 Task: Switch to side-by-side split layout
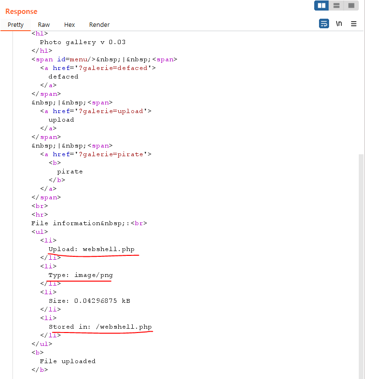pos(321,6)
